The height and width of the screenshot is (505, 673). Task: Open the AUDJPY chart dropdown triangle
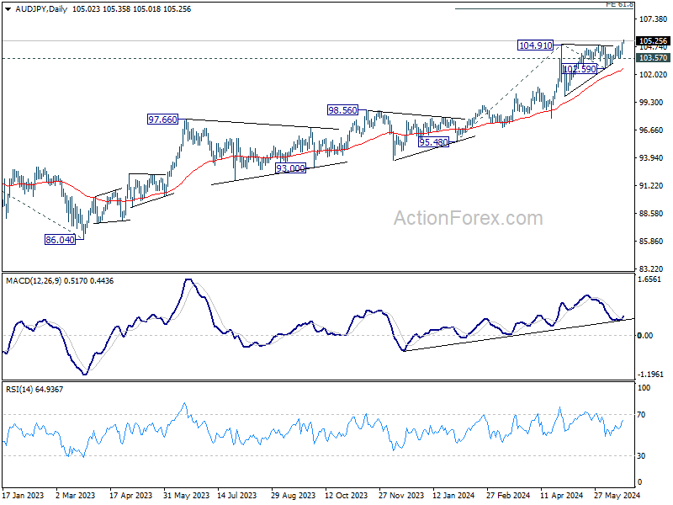pos(8,9)
